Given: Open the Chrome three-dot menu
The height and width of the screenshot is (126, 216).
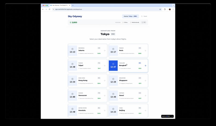Looking at the screenshot, I should tap(173, 9).
